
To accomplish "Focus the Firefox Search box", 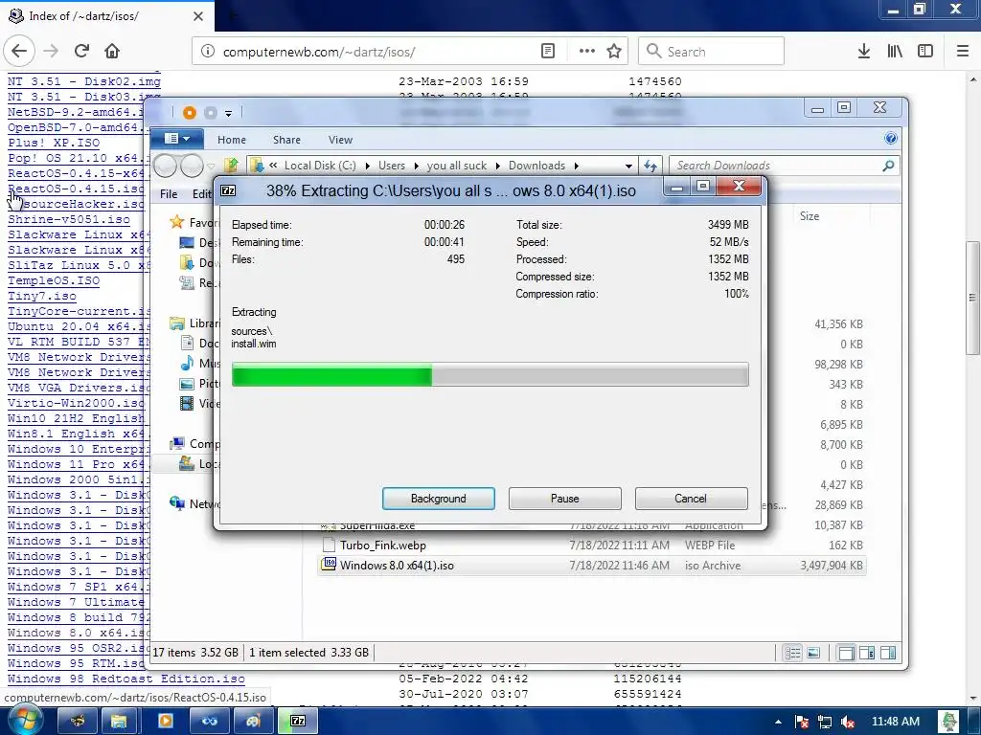I will [x=712, y=52].
